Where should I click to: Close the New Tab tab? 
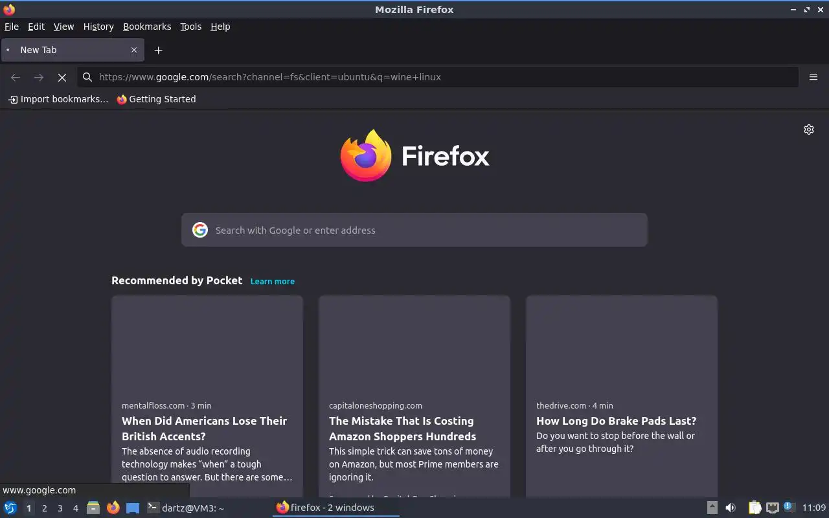tap(134, 50)
